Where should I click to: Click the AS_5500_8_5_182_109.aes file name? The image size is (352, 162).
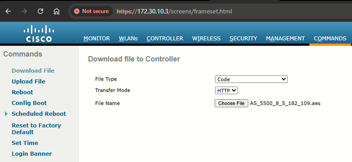click(285, 103)
